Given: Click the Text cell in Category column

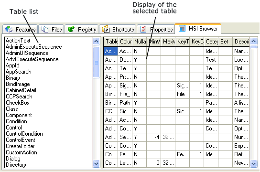Looking at the screenshot, I should coord(211,60).
